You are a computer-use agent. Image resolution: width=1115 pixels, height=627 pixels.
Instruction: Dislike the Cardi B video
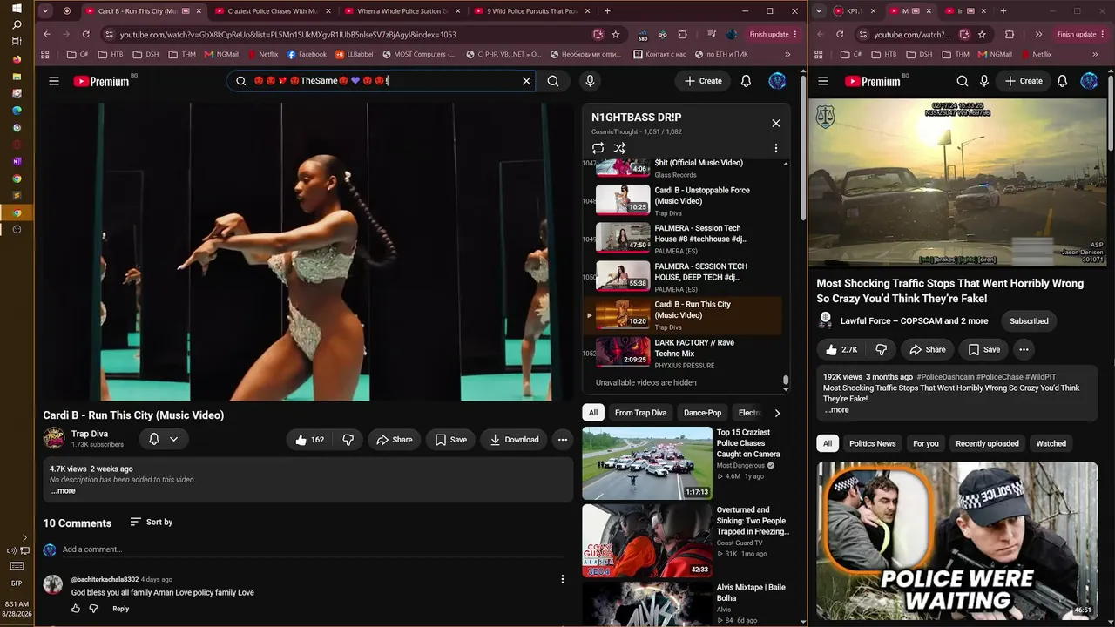click(348, 440)
